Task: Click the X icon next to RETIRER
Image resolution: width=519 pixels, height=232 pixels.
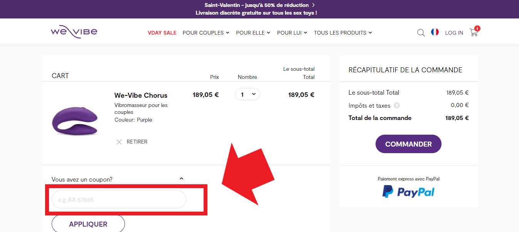Action: coord(119,142)
